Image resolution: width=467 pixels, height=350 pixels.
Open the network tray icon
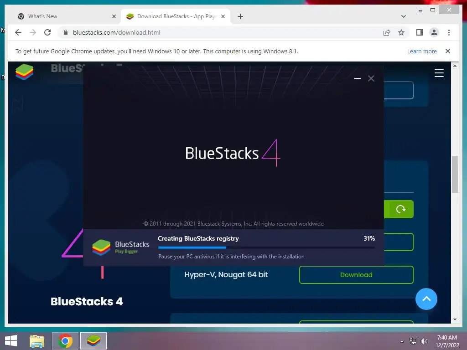pyautogui.click(x=413, y=341)
